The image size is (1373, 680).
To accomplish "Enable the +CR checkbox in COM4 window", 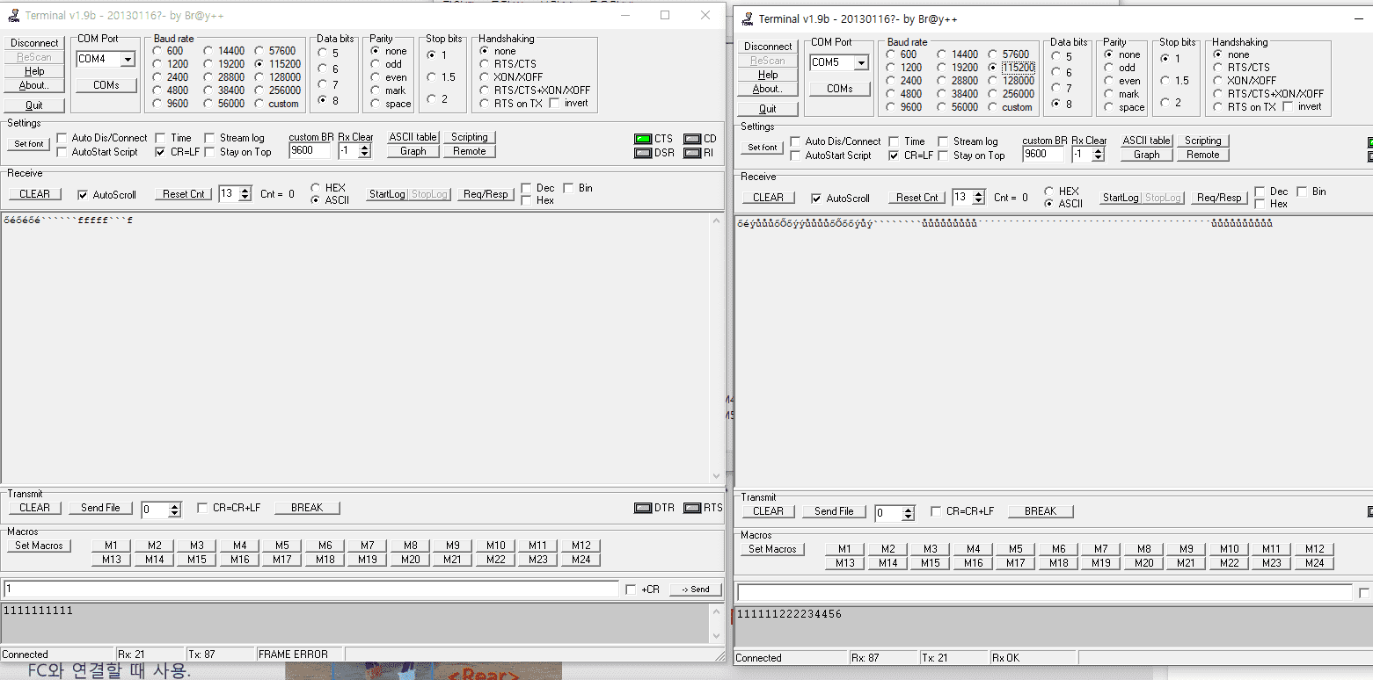I will pyautogui.click(x=630, y=590).
